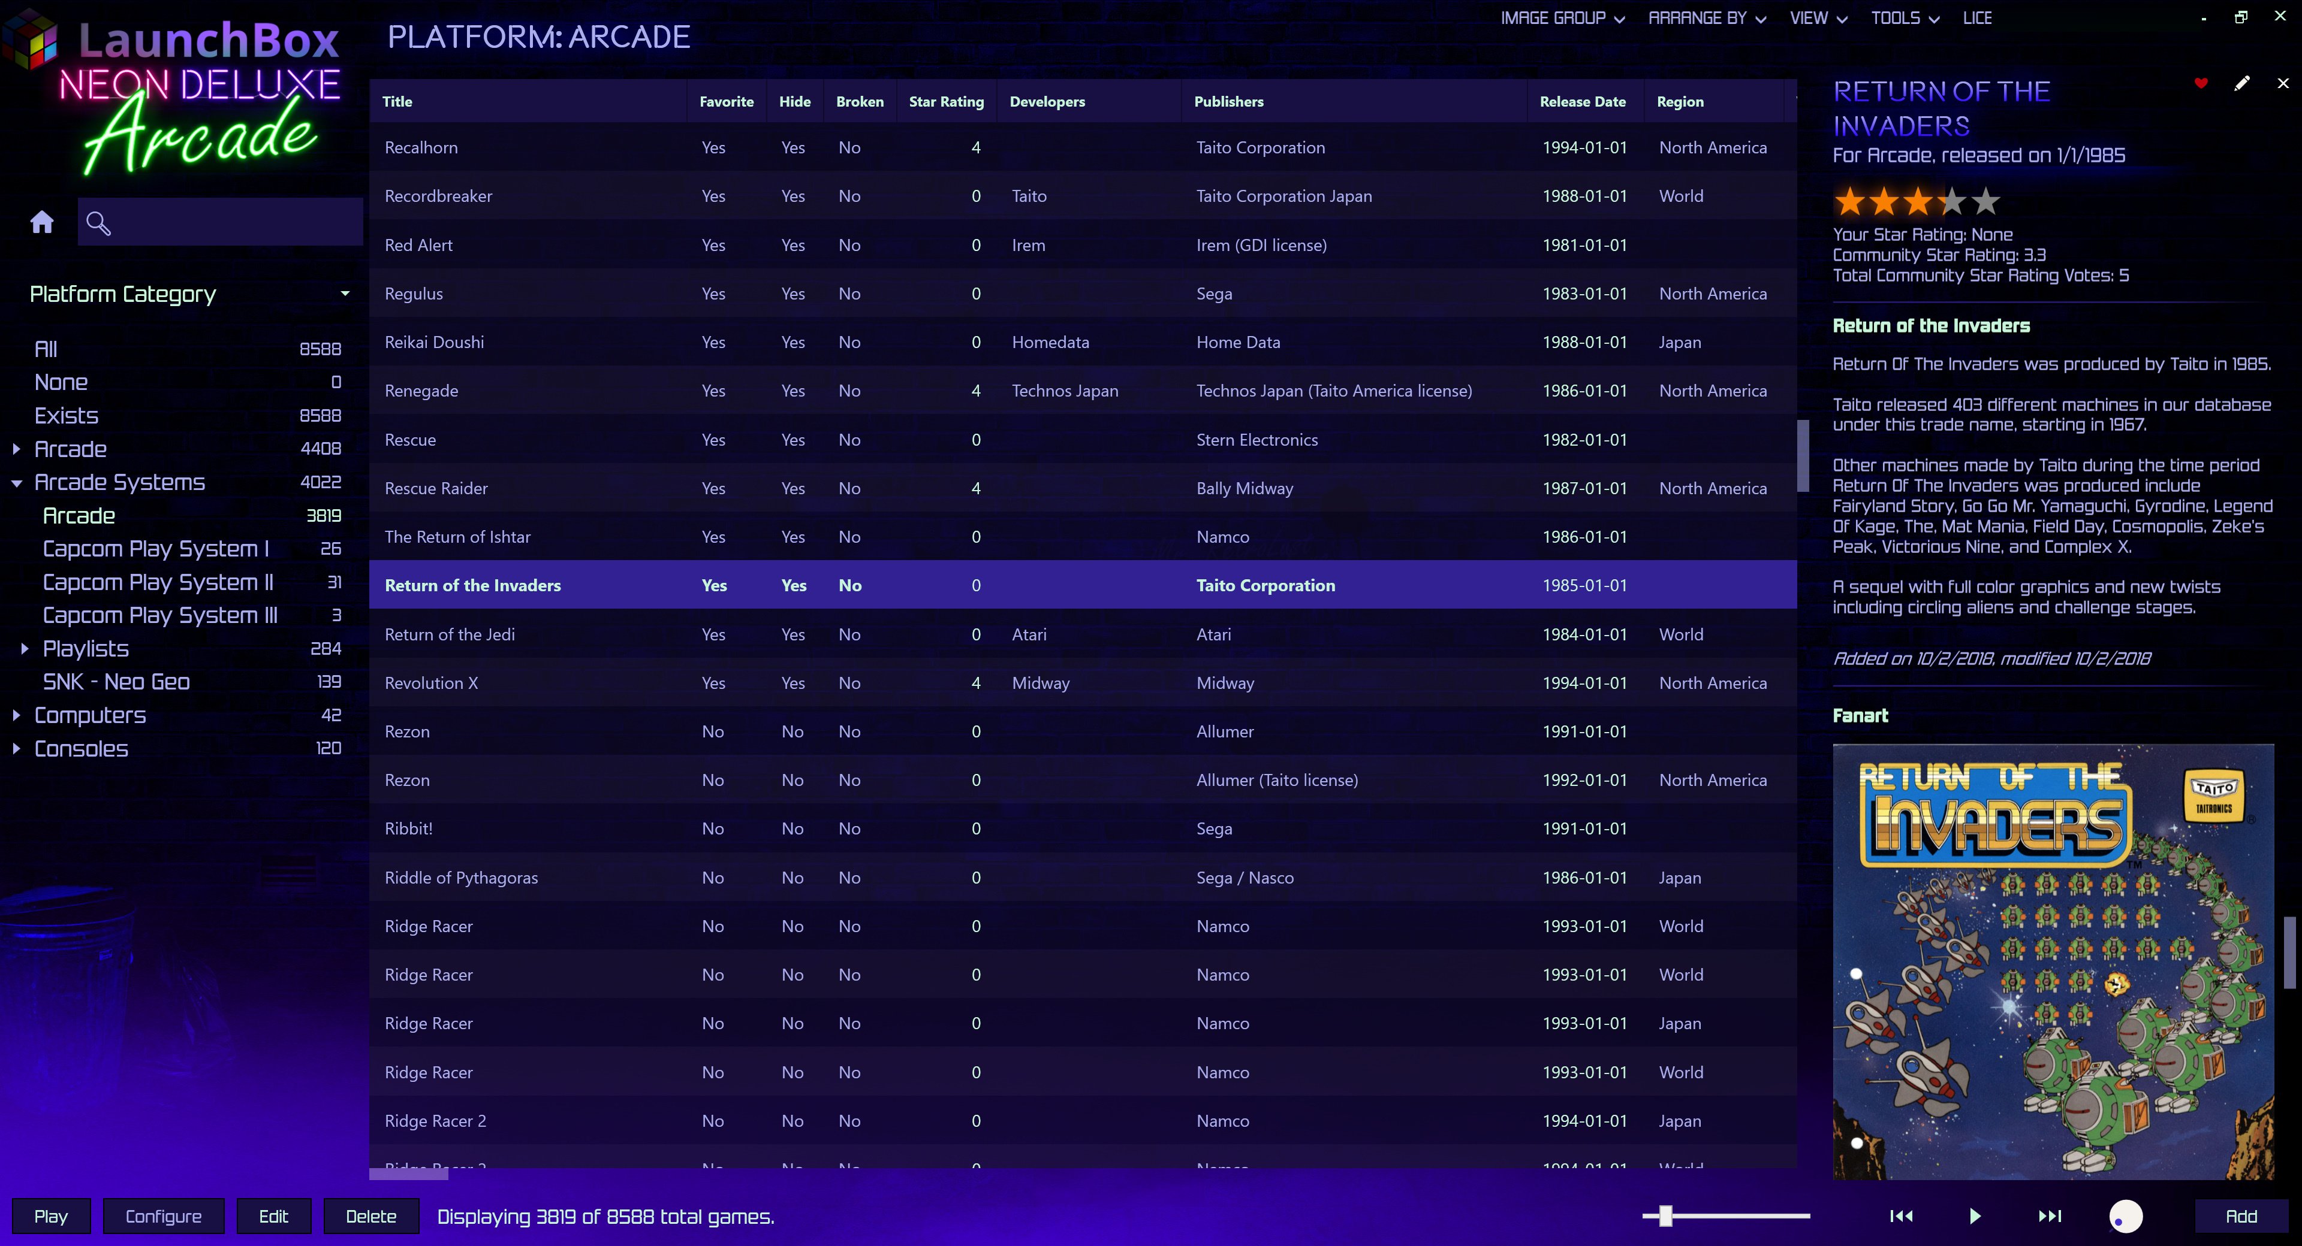Toggle the red heart favorite icon
The width and height of the screenshot is (2302, 1246).
pyautogui.click(x=2201, y=84)
